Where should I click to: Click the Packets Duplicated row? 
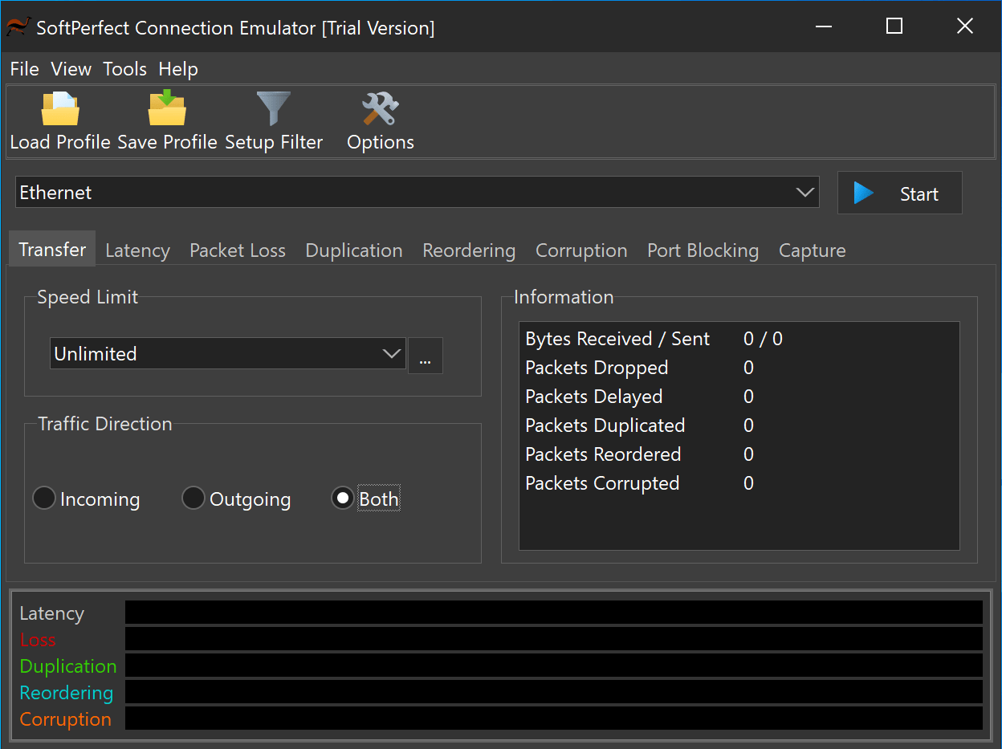739,425
